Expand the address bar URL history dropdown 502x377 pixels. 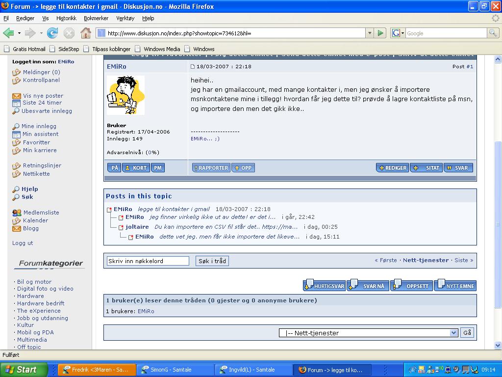(x=370, y=33)
